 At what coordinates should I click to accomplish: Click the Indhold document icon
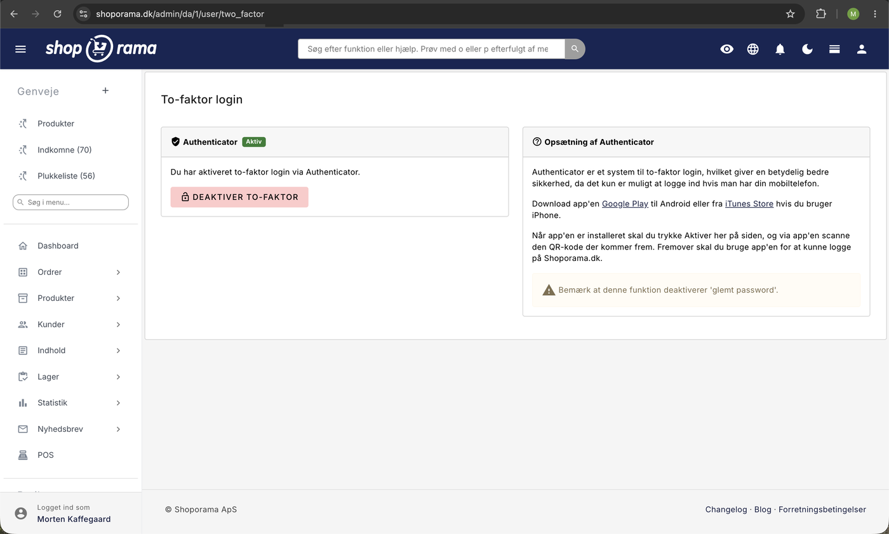[23, 350]
